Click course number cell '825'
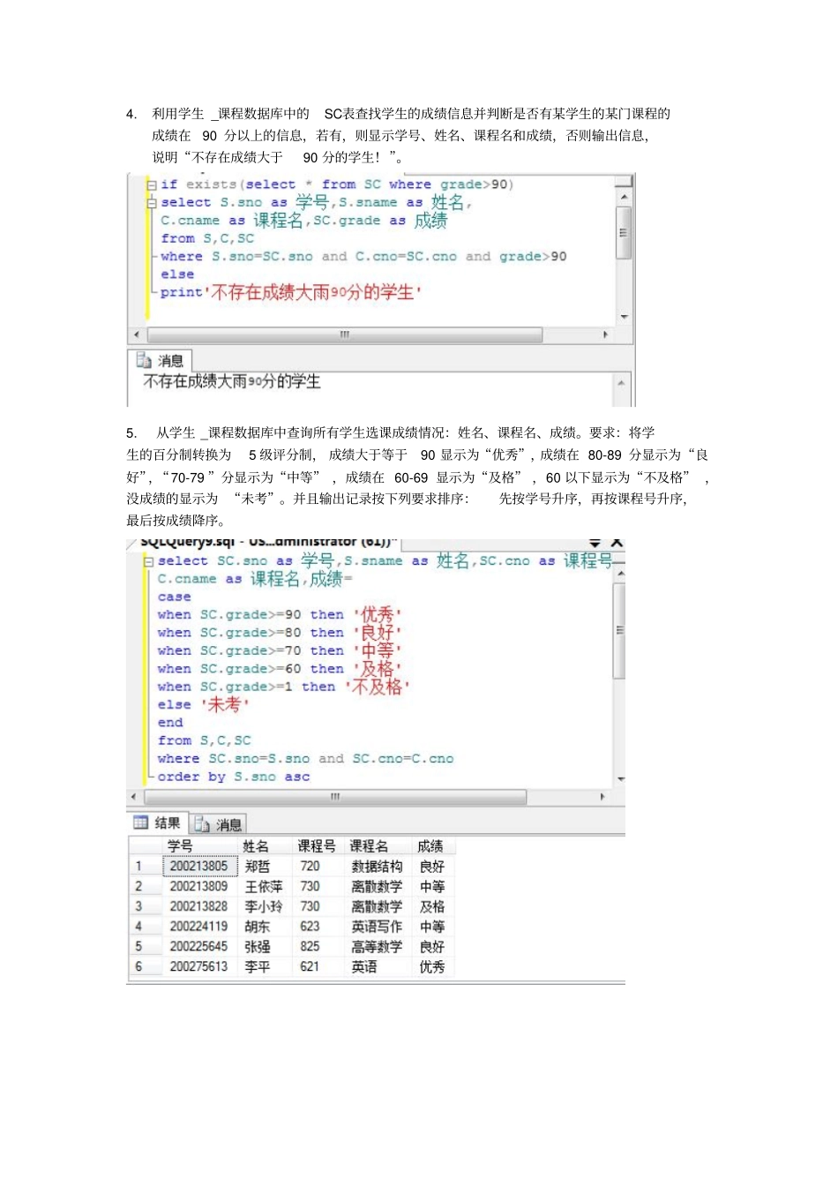 coord(317,947)
